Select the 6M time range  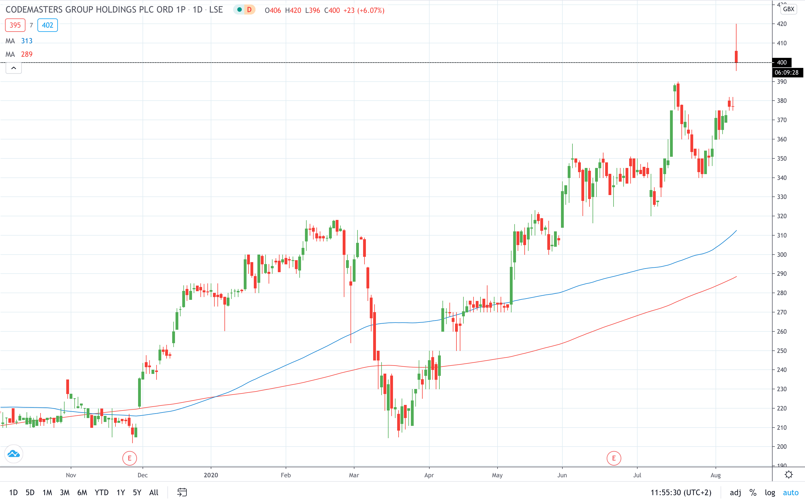[82, 492]
